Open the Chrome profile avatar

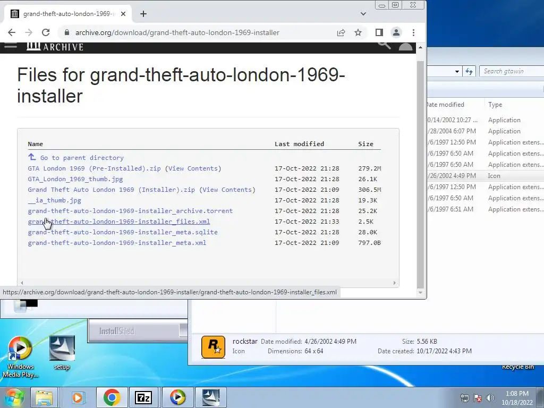[x=396, y=32]
